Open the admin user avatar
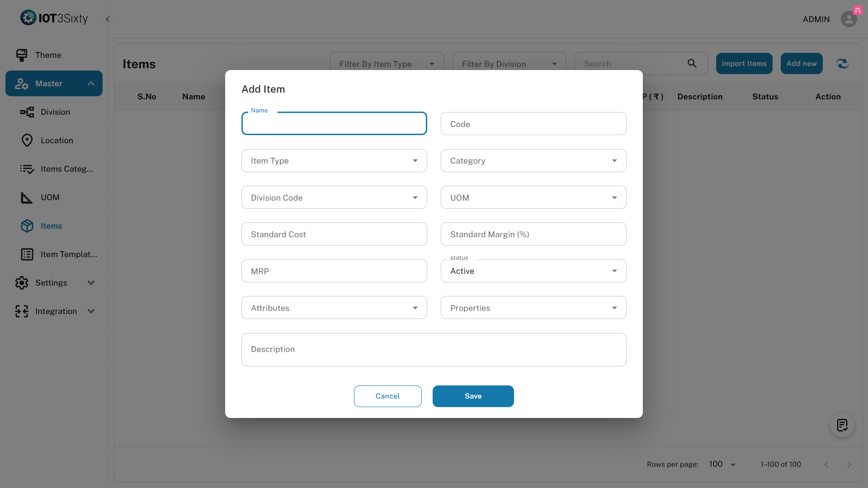The width and height of the screenshot is (868, 488). pos(849,19)
